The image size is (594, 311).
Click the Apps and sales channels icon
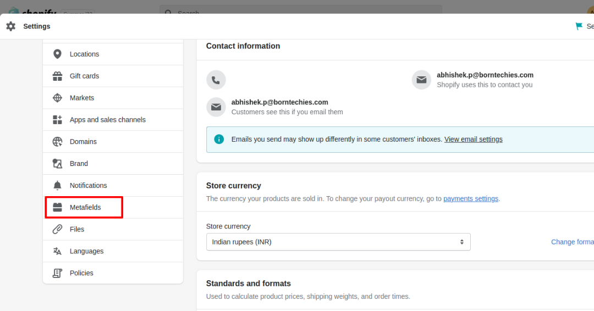click(57, 120)
